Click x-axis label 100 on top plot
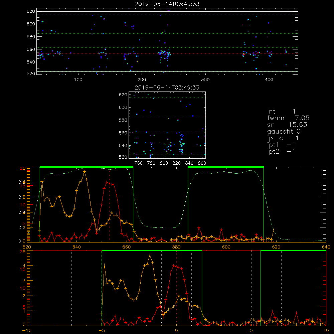Viewport: 334px width, 334px height. click(x=78, y=80)
